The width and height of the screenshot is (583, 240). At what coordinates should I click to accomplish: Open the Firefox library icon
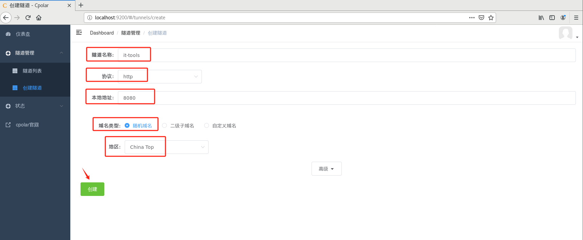[x=541, y=18]
